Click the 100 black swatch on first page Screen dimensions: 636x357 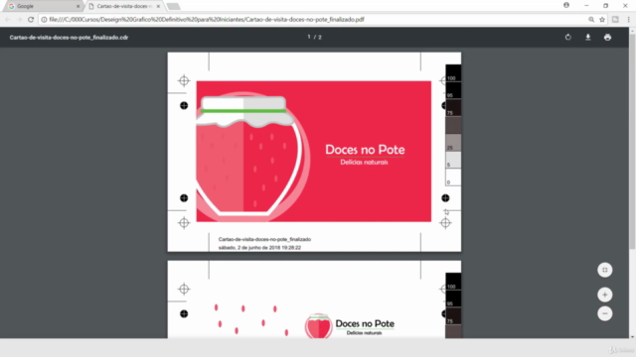tap(453, 72)
